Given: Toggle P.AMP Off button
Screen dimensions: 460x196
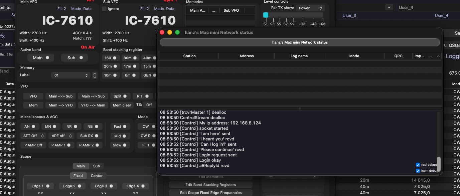Looking at the screenshot, I should pyautogui.click(x=33, y=145).
